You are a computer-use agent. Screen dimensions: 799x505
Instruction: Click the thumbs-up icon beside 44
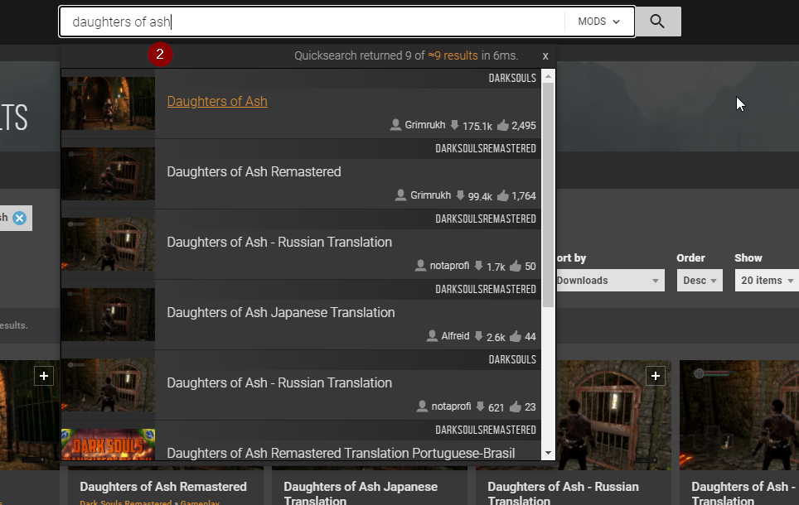(516, 336)
